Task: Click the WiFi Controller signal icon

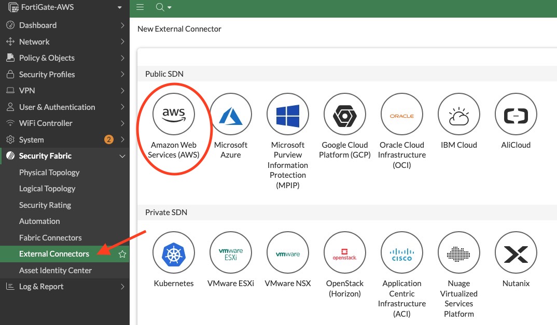Action: pyautogui.click(x=10, y=123)
